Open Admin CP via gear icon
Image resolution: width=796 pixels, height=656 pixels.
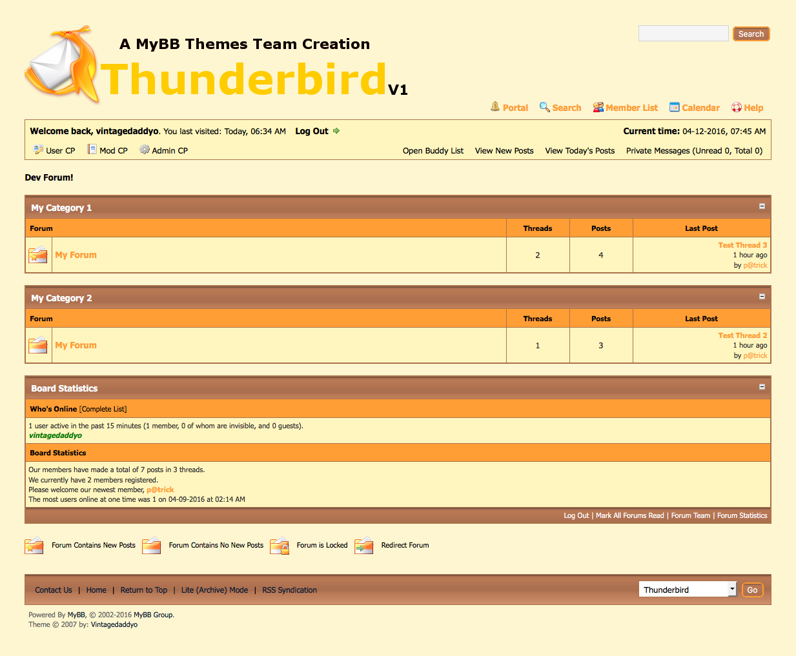(145, 150)
